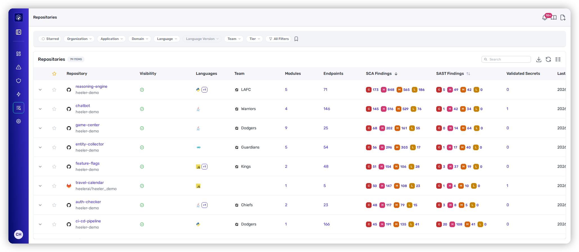The image size is (579, 252).
Task: Open the Language filter dropdown
Action: [x=167, y=39]
